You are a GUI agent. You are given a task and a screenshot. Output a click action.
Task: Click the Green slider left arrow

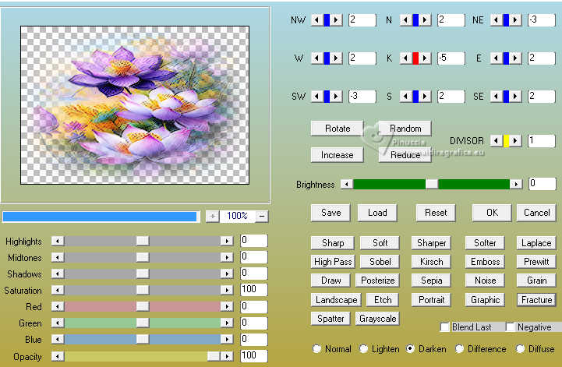(58, 323)
